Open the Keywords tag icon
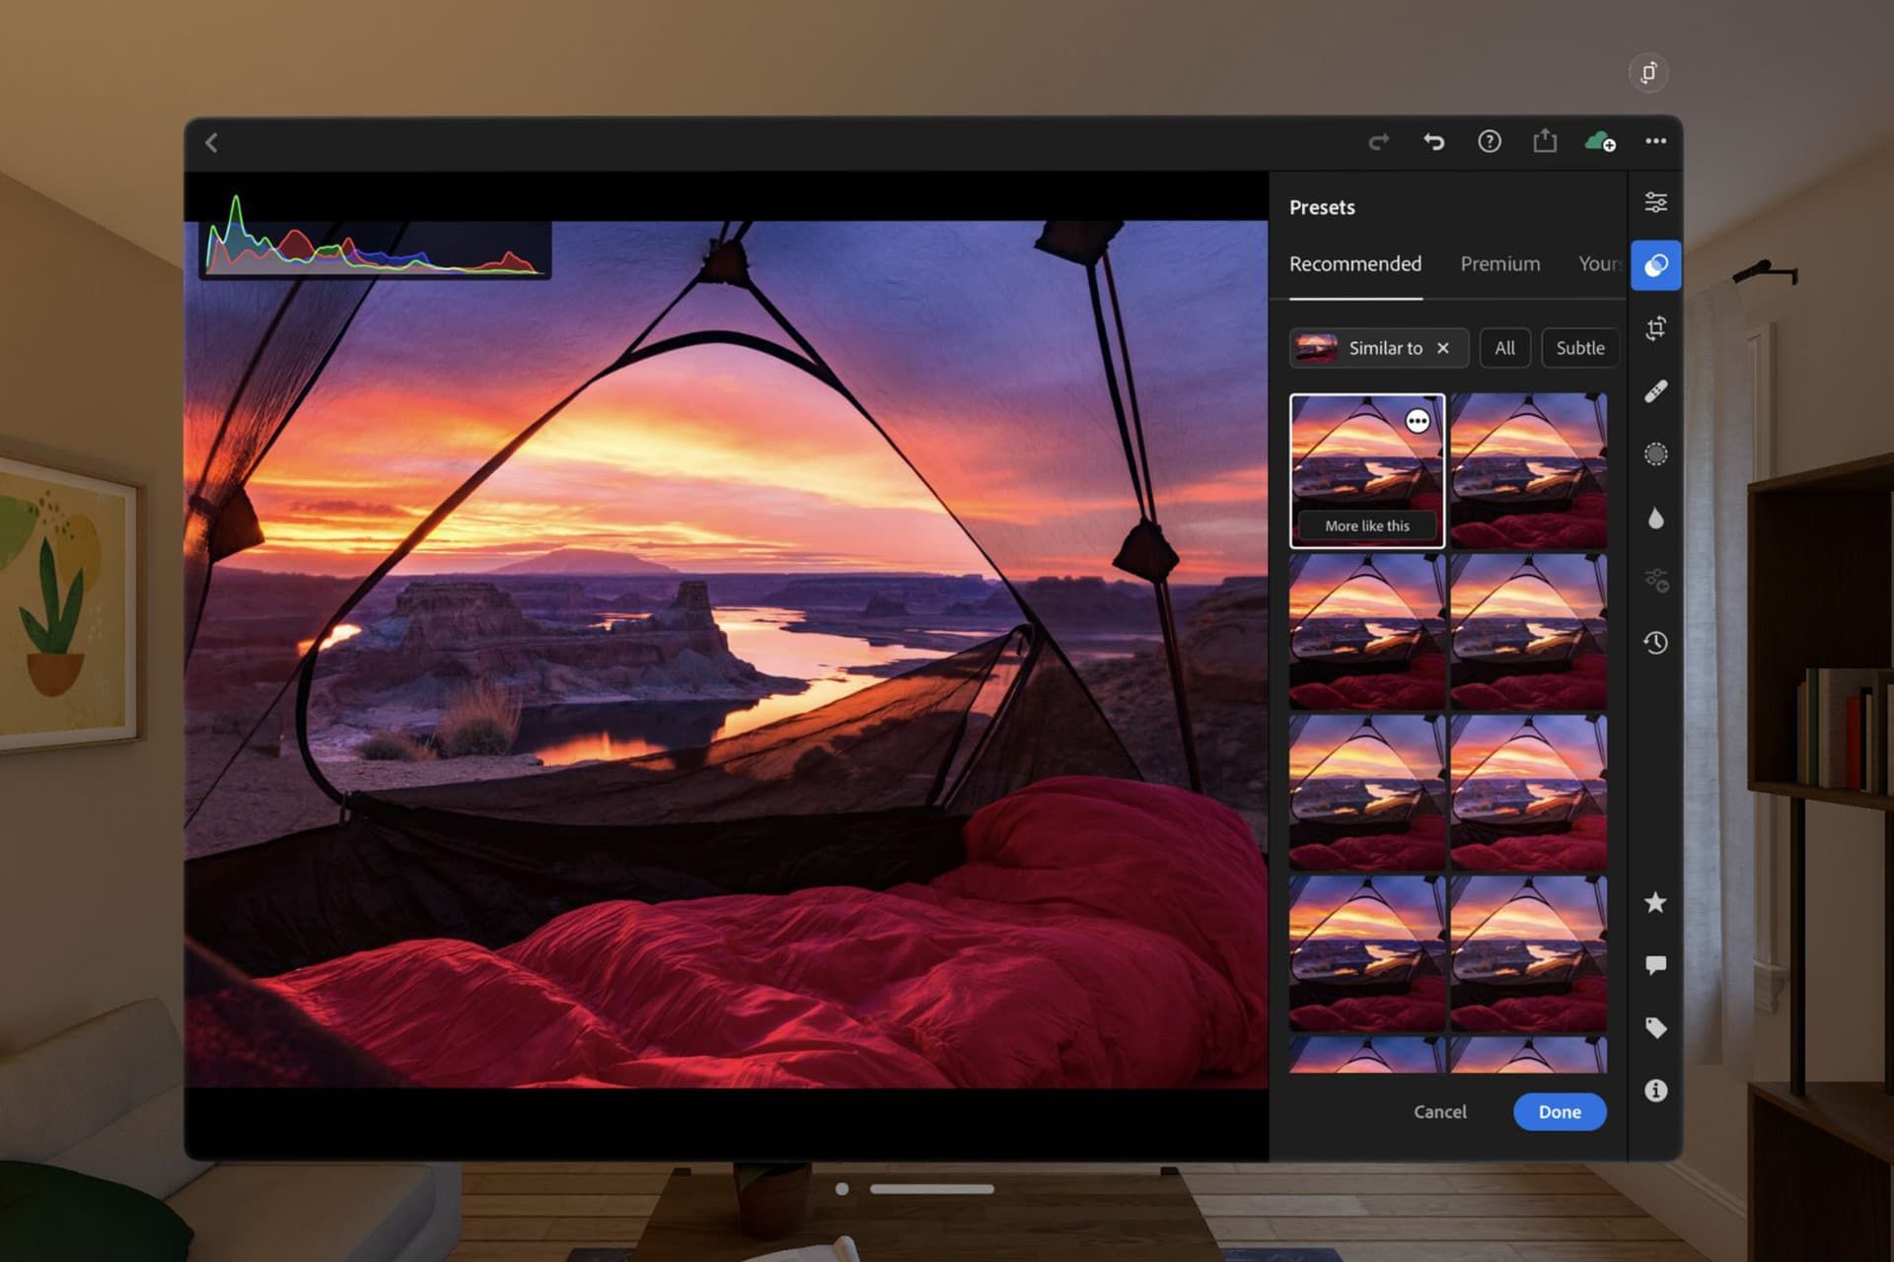This screenshot has height=1262, width=1894. coord(1655,1027)
